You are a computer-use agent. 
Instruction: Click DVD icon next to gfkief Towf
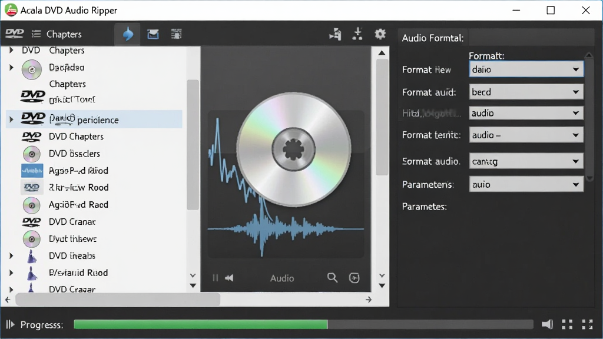click(x=32, y=96)
